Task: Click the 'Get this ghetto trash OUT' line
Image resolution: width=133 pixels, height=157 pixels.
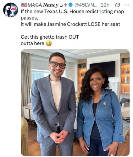Action: coord(50,37)
